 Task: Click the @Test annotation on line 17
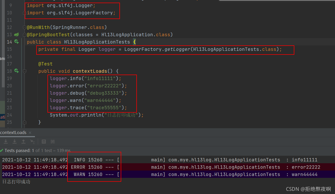45,64
